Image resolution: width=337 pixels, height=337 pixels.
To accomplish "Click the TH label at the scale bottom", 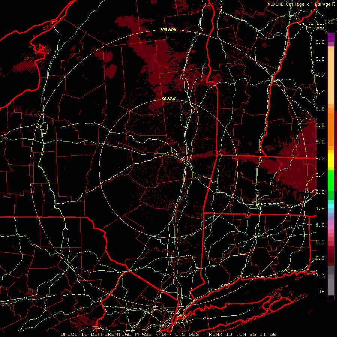I will (322, 292).
